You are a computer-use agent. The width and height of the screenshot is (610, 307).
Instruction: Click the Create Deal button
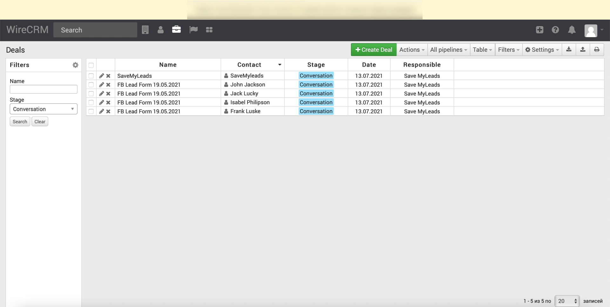[x=374, y=50]
